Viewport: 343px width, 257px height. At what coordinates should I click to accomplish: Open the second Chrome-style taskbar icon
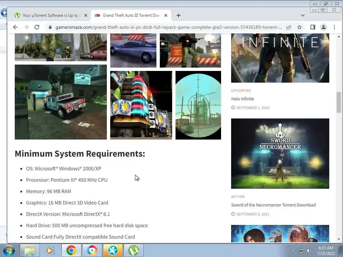[92, 250]
